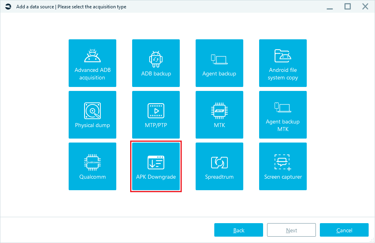This screenshot has width=375, height=243.
Task: Open the Screen capturer tile
Action: tap(283, 166)
